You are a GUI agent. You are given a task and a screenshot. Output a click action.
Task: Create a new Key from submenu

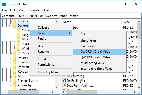point(99,33)
